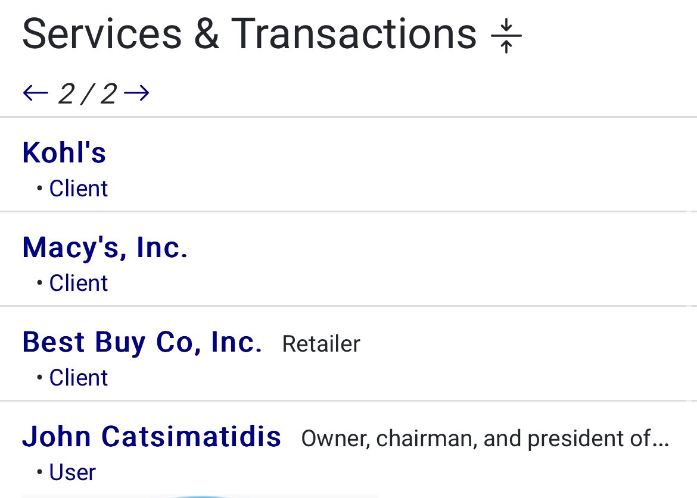697x498 pixels.
Task: Select Client relationship under Macy's, Inc.
Action: [x=78, y=283]
